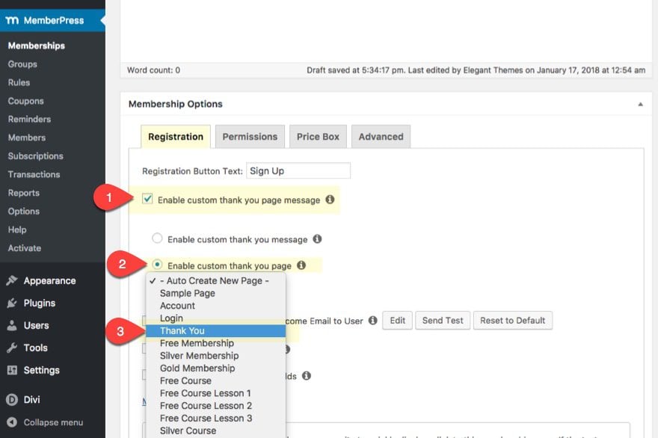Viewport: 658px width, 438px height.
Task: Open Settings via its sliders icon
Action: (x=12, y=370)
